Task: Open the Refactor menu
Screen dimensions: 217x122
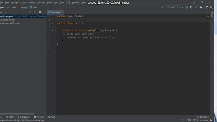Action: [x=41, y=3]
